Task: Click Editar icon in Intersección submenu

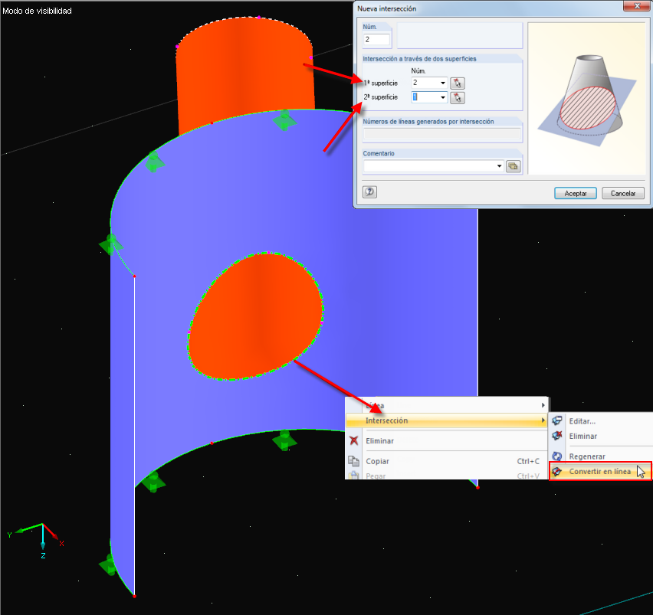Action: 556,421
